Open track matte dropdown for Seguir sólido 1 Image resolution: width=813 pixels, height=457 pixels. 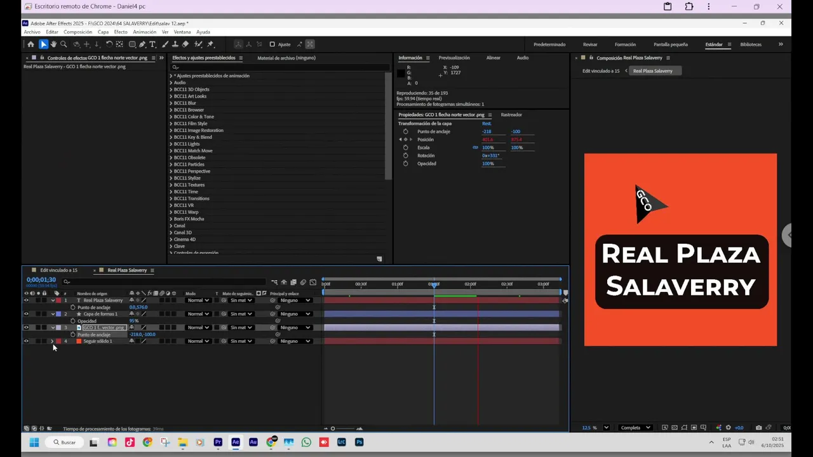click(241, 341)
